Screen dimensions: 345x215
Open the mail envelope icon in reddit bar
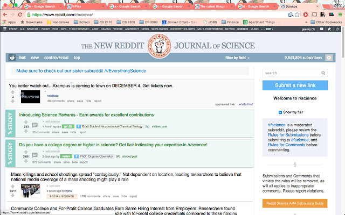point(321,28)
